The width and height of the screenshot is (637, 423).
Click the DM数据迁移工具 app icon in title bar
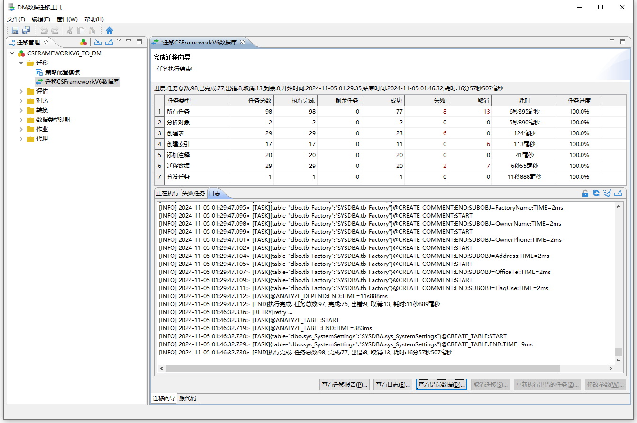coord(11,7)
